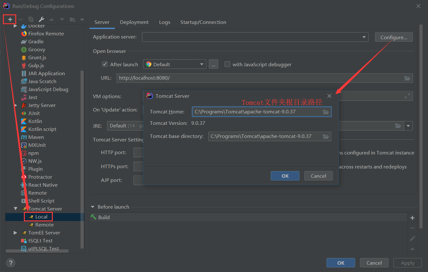
Task: Select Kotlin script entry
Action: click(42, 129)
